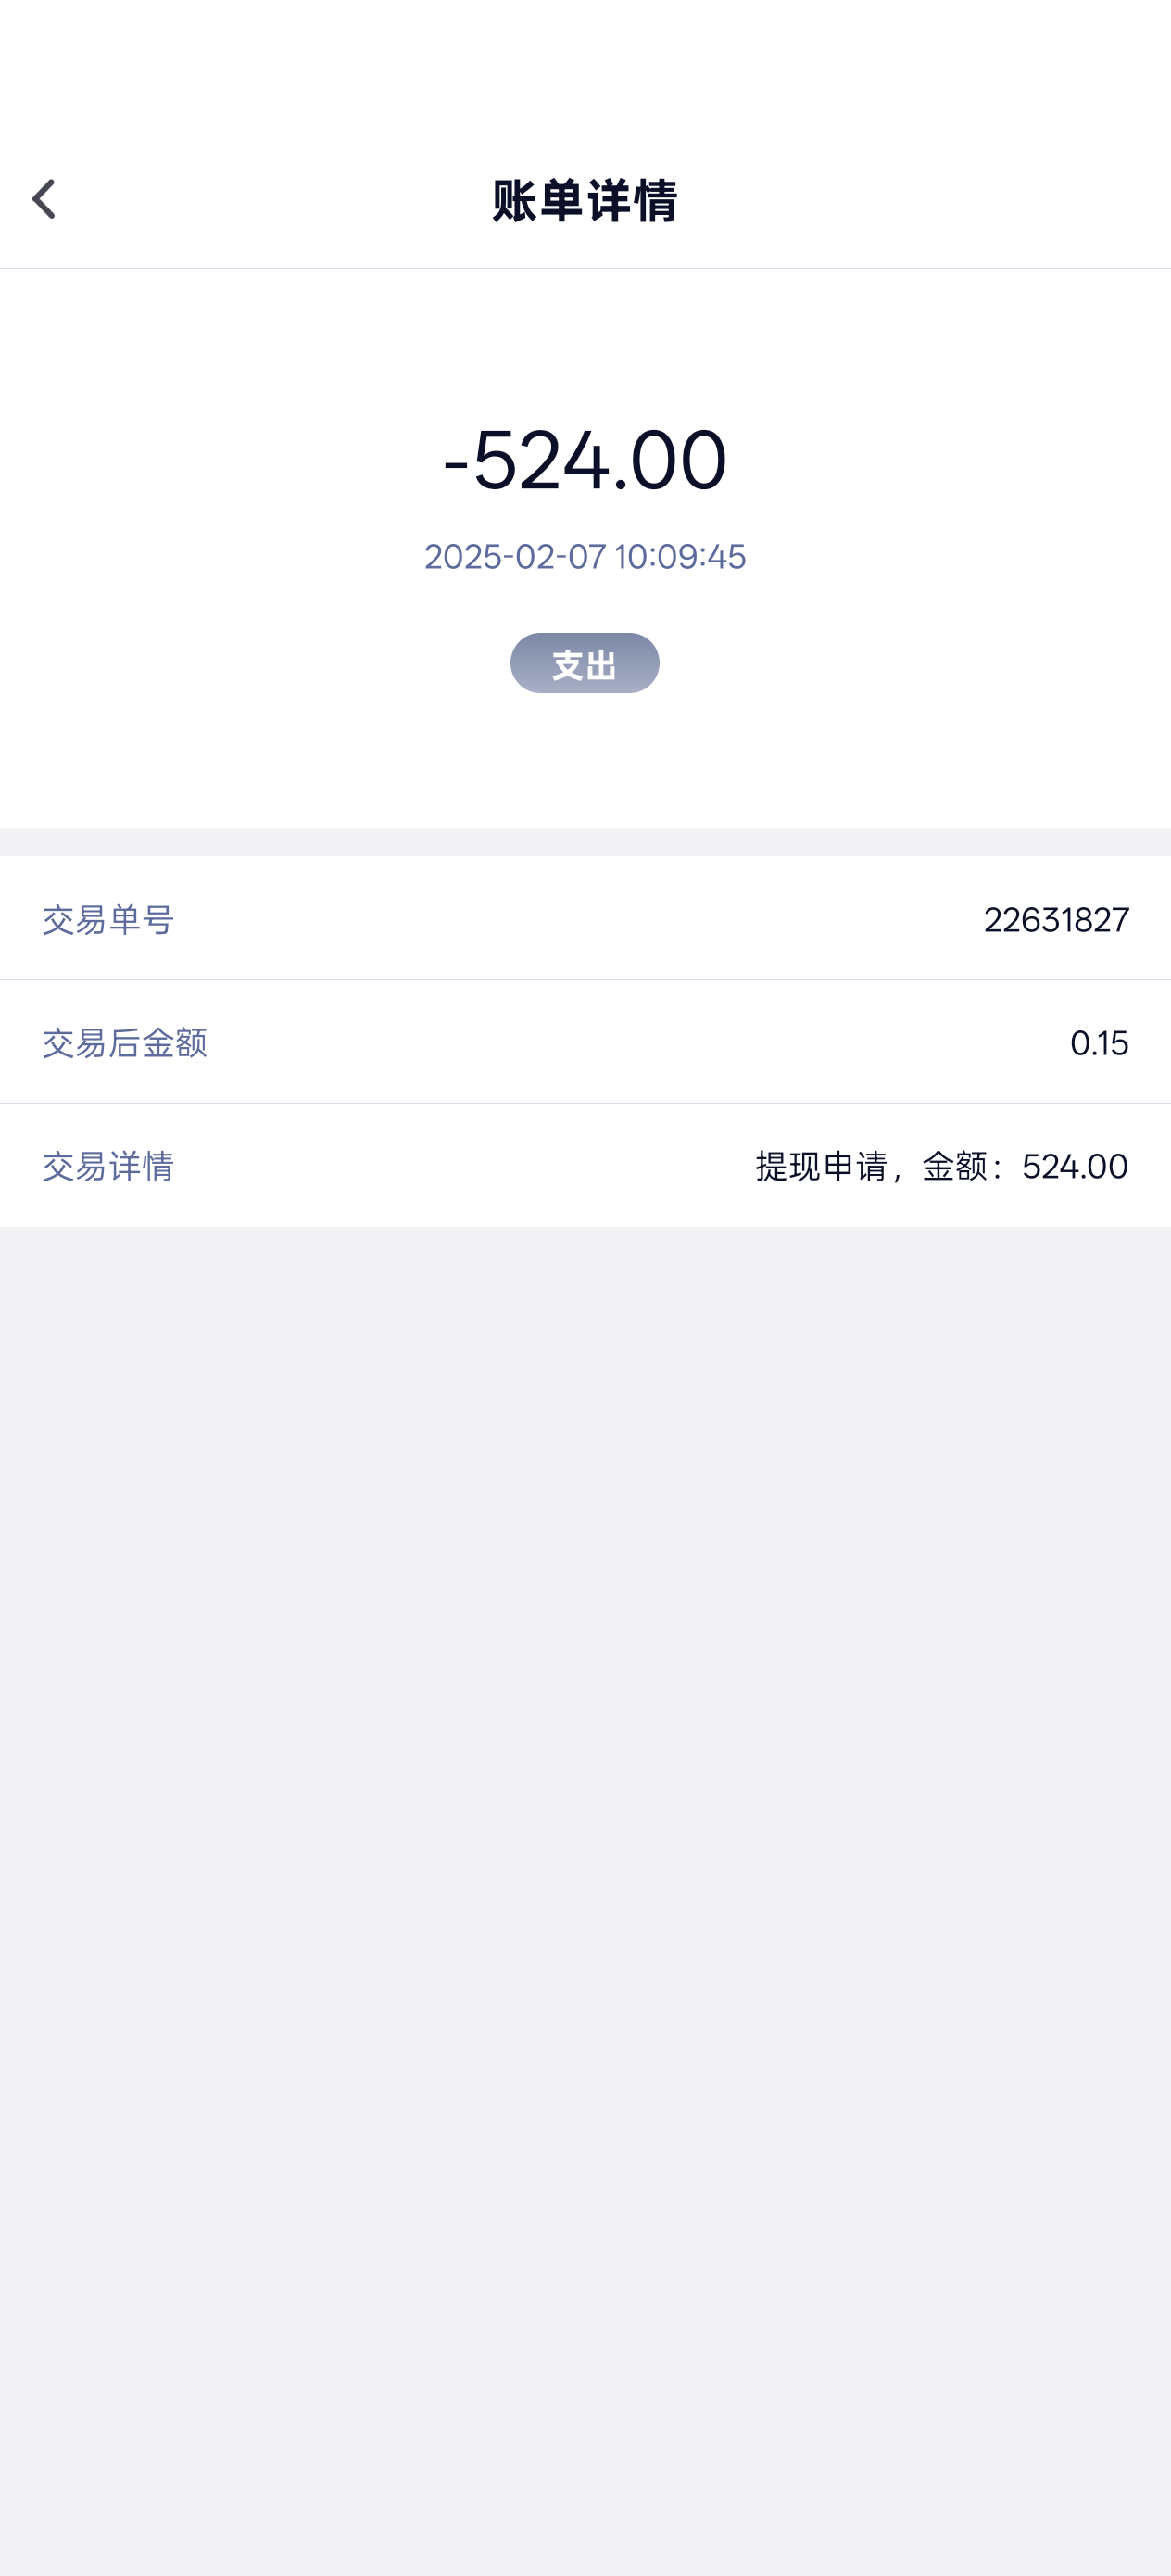1171x2576 pixels.
Task: Tap the transaction number 22631827
Action: 1056,919
